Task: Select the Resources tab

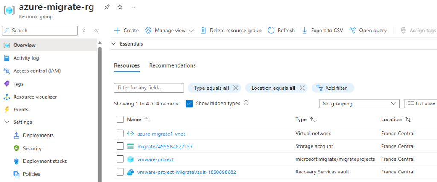Action: click(127, 65)
